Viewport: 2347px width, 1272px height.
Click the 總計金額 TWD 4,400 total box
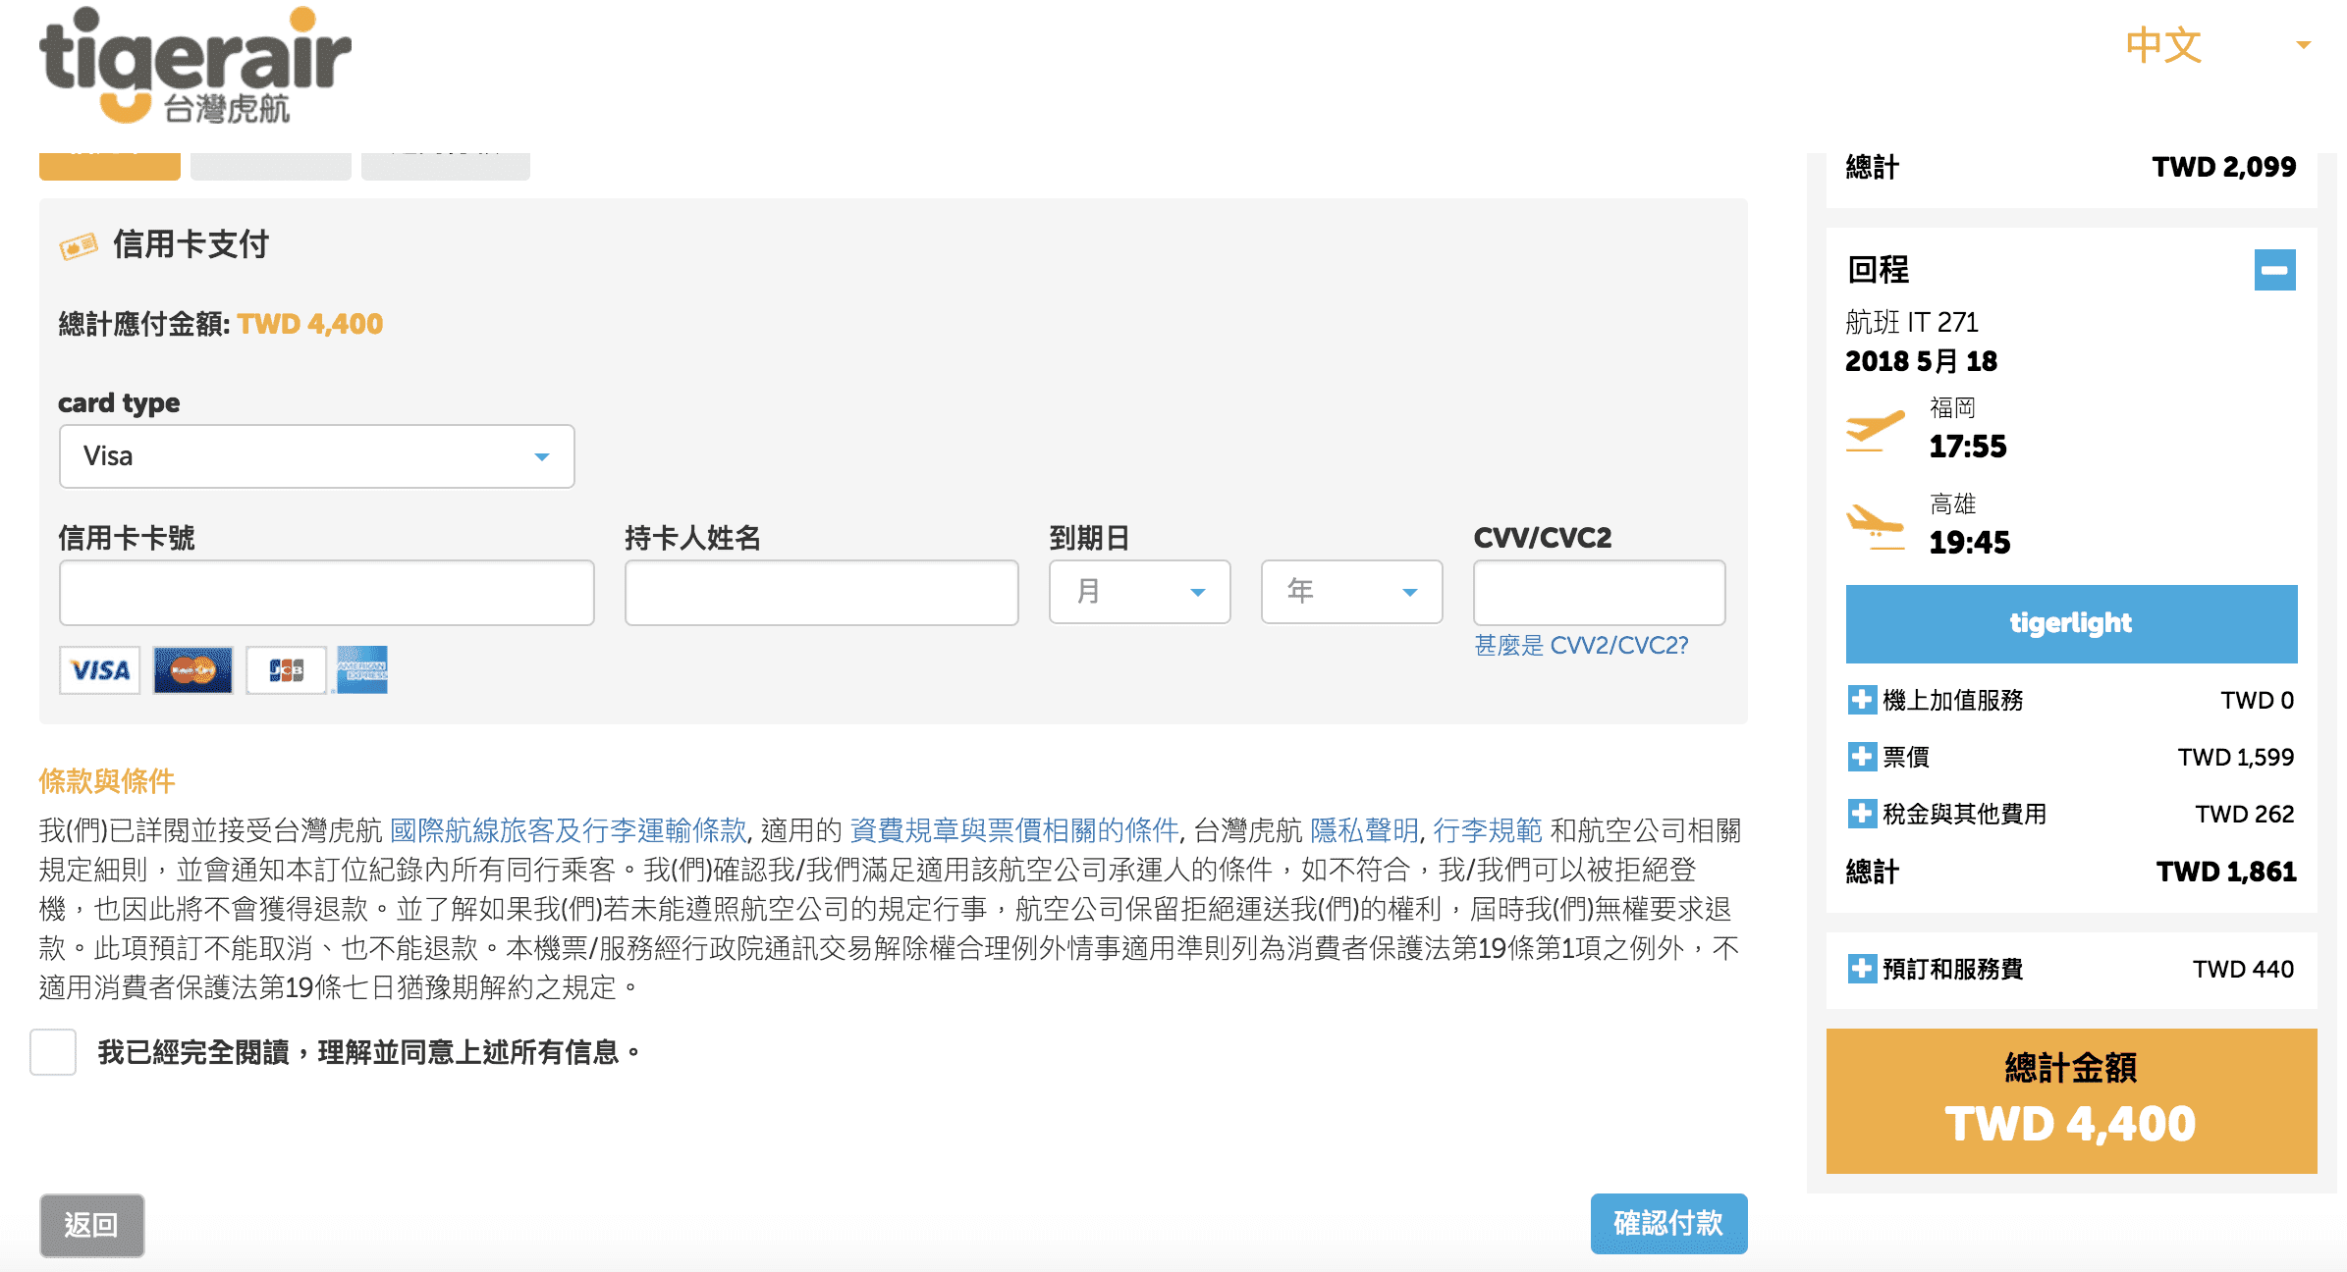[x=2071, y=1101]
